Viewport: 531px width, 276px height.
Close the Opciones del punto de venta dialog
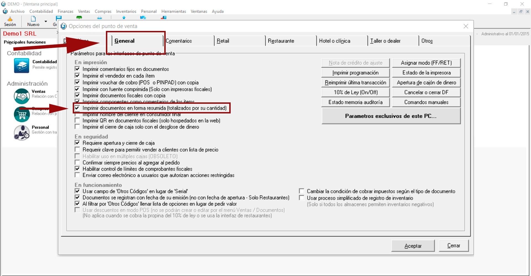pos(466,26)
